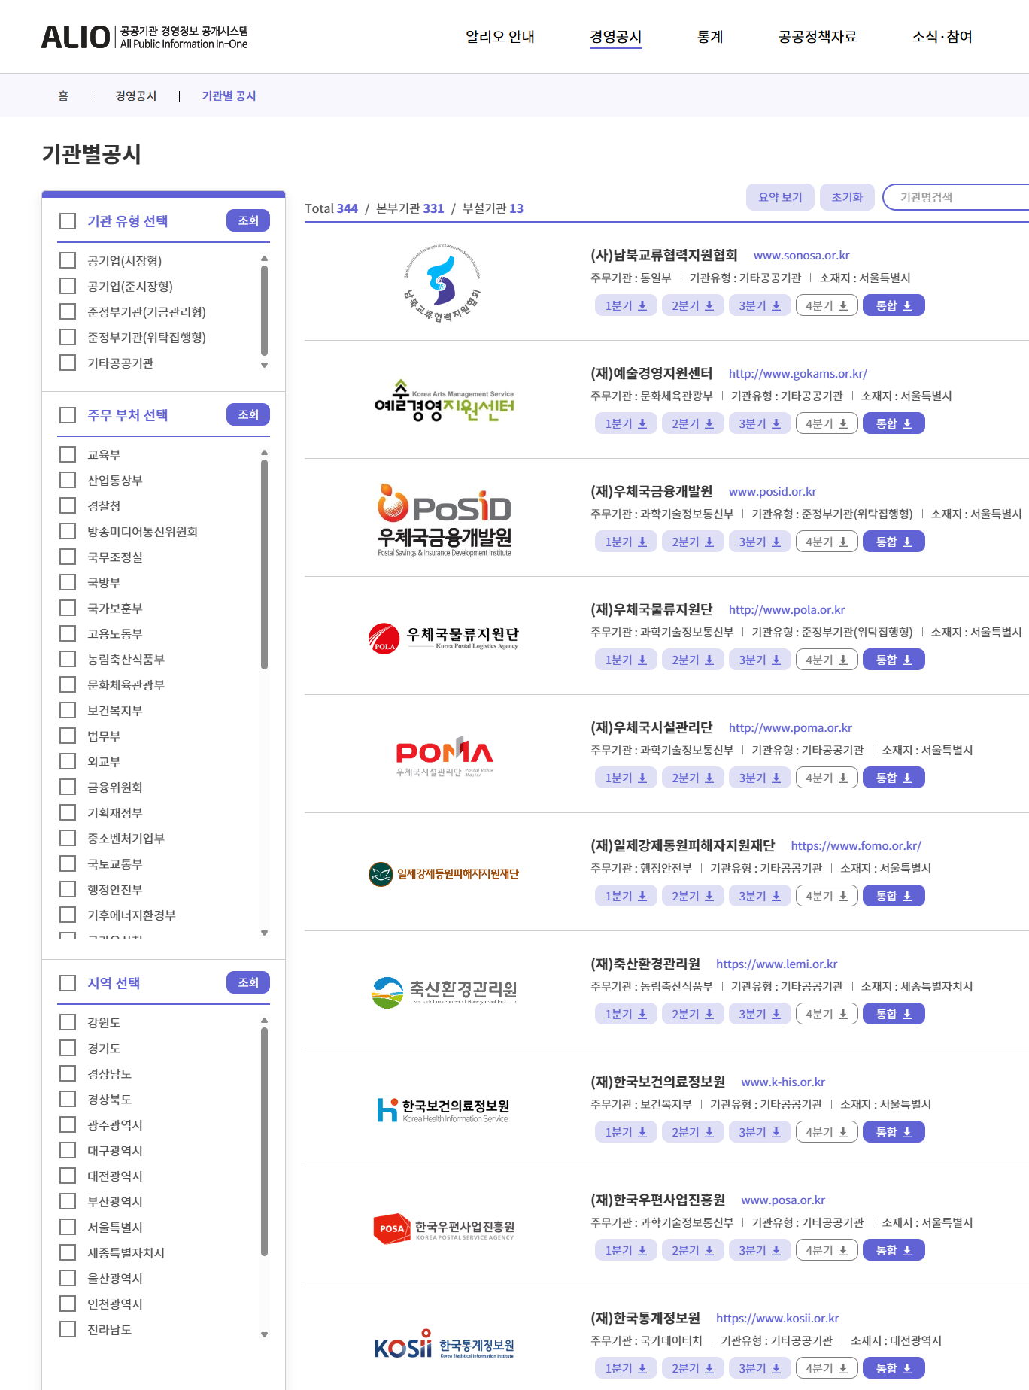Download 2분기 report for 한국통계정보원

pyautogui.click(x=693, y=1368)
